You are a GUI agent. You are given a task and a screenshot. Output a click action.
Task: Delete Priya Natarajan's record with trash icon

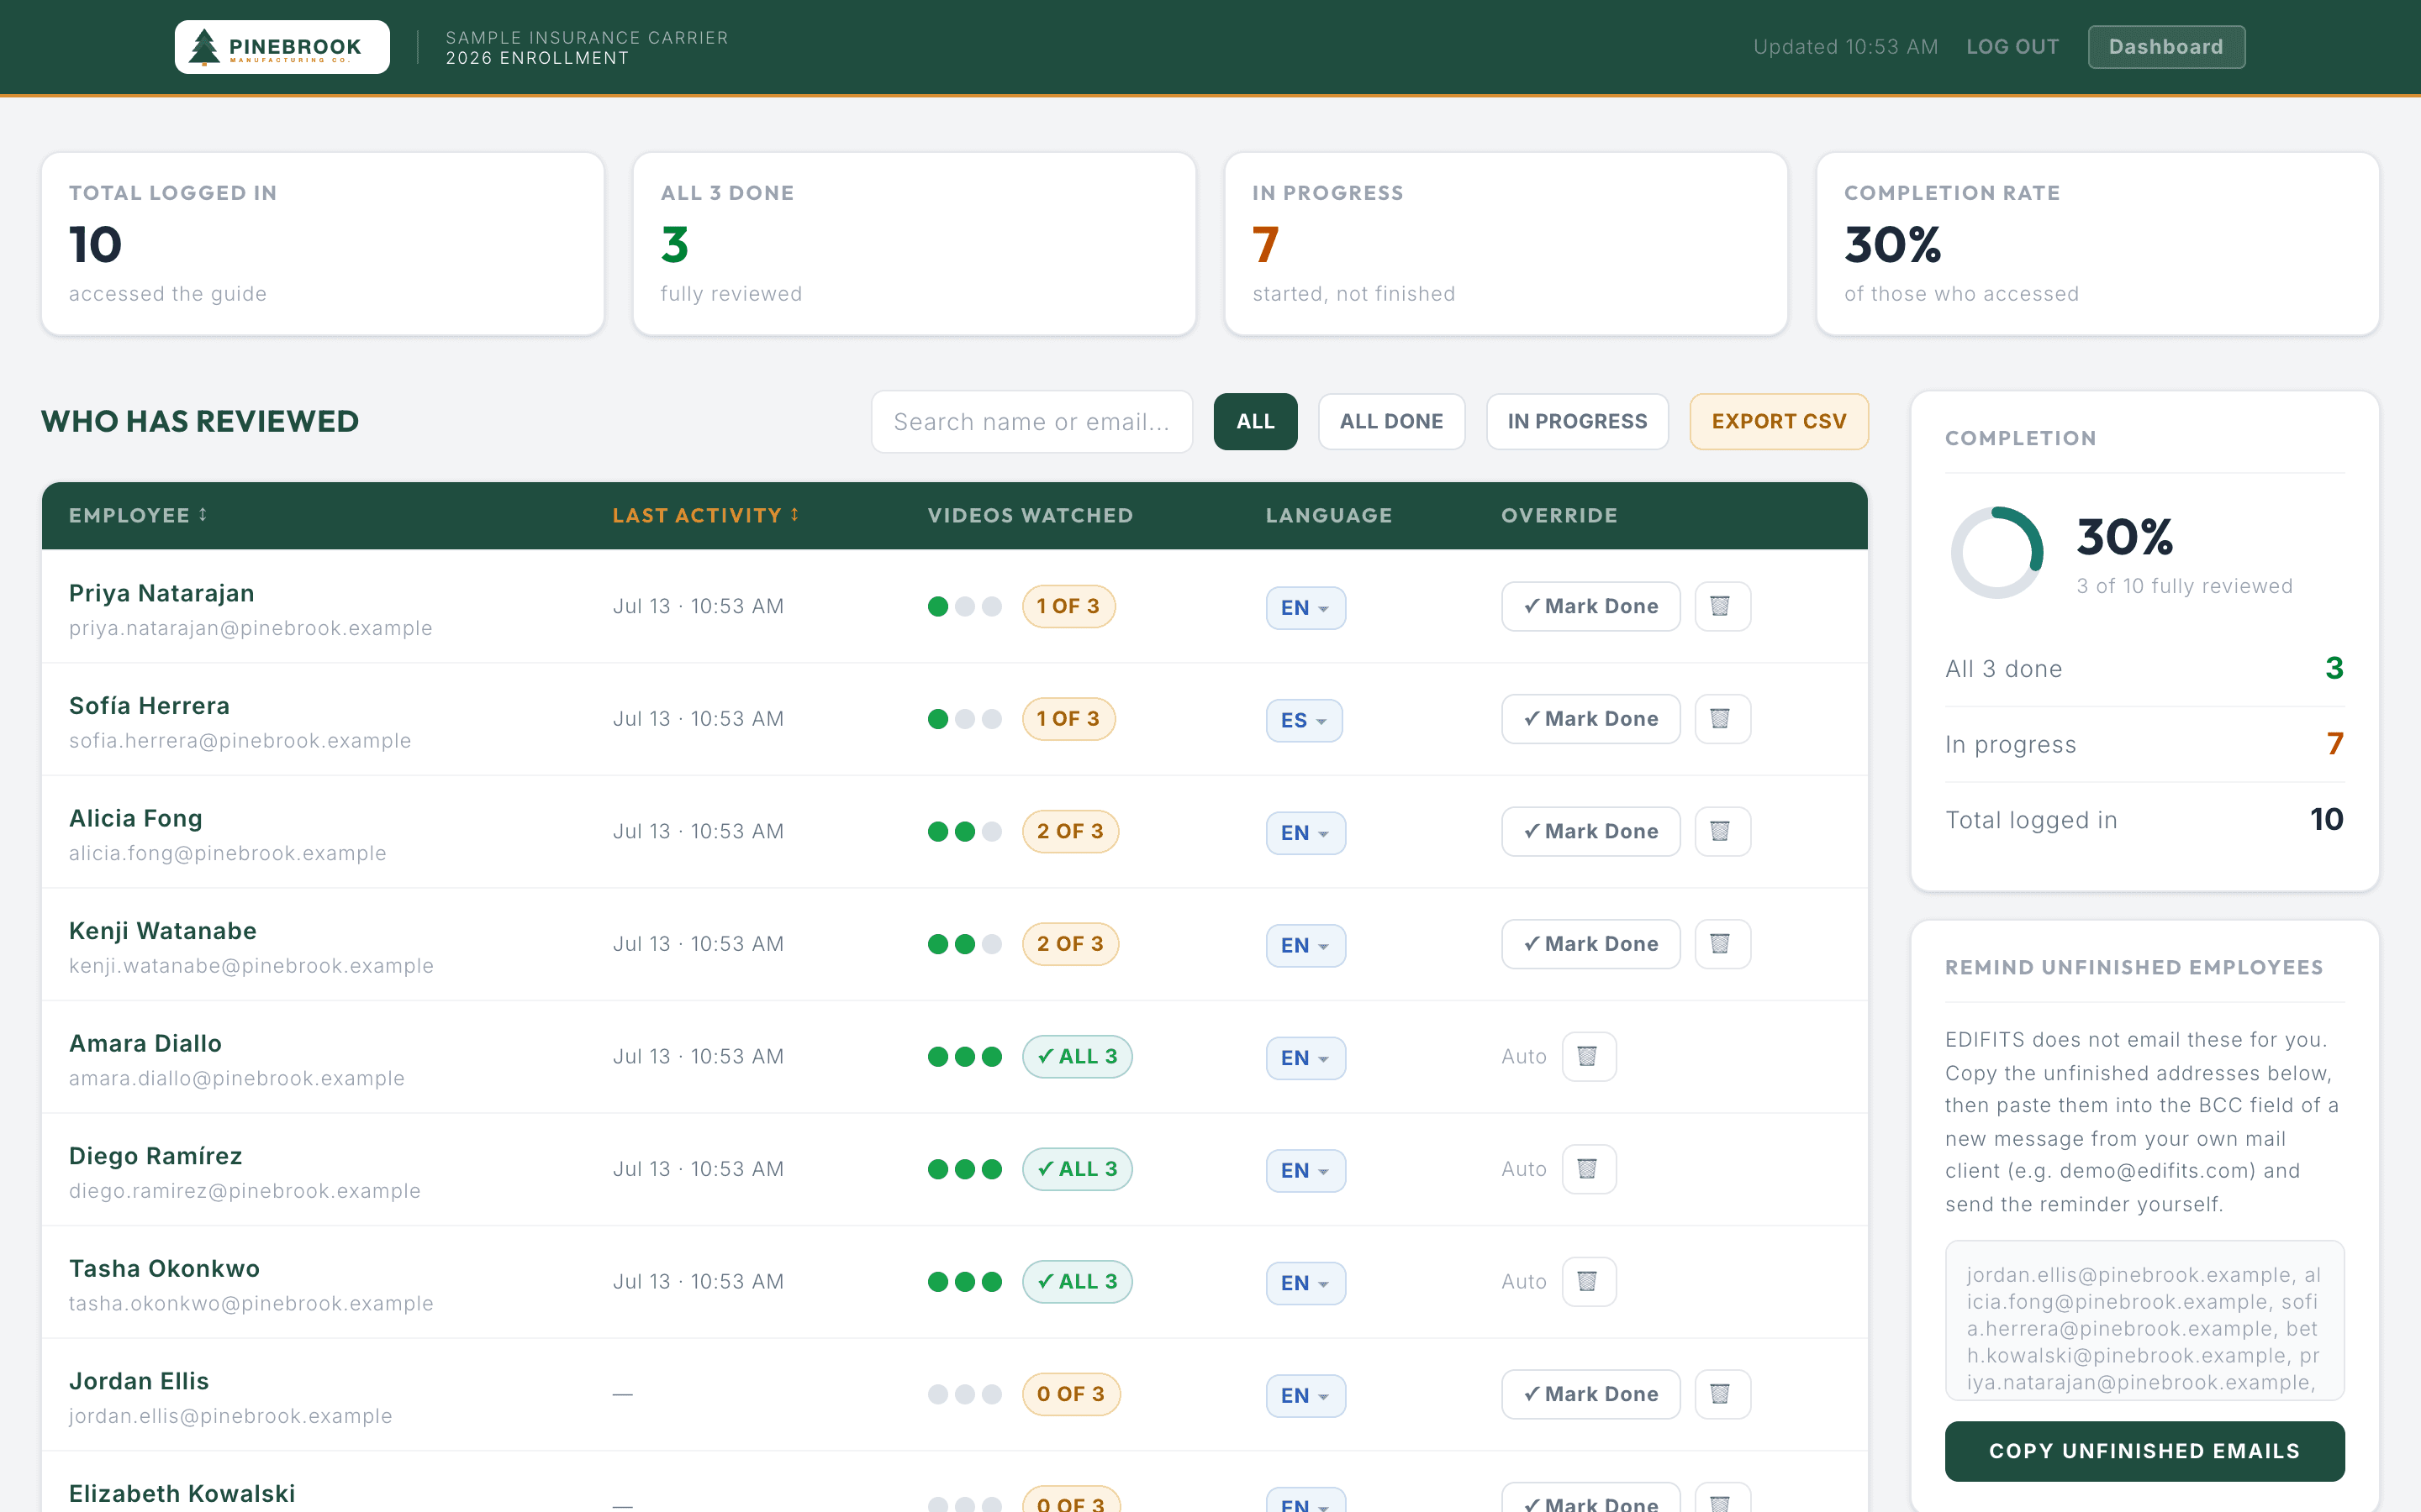tap(1722, 606)
